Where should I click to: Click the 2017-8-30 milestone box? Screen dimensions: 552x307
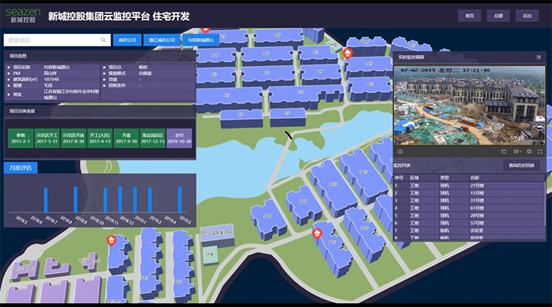pyautogui.click(x=73, y=138)
